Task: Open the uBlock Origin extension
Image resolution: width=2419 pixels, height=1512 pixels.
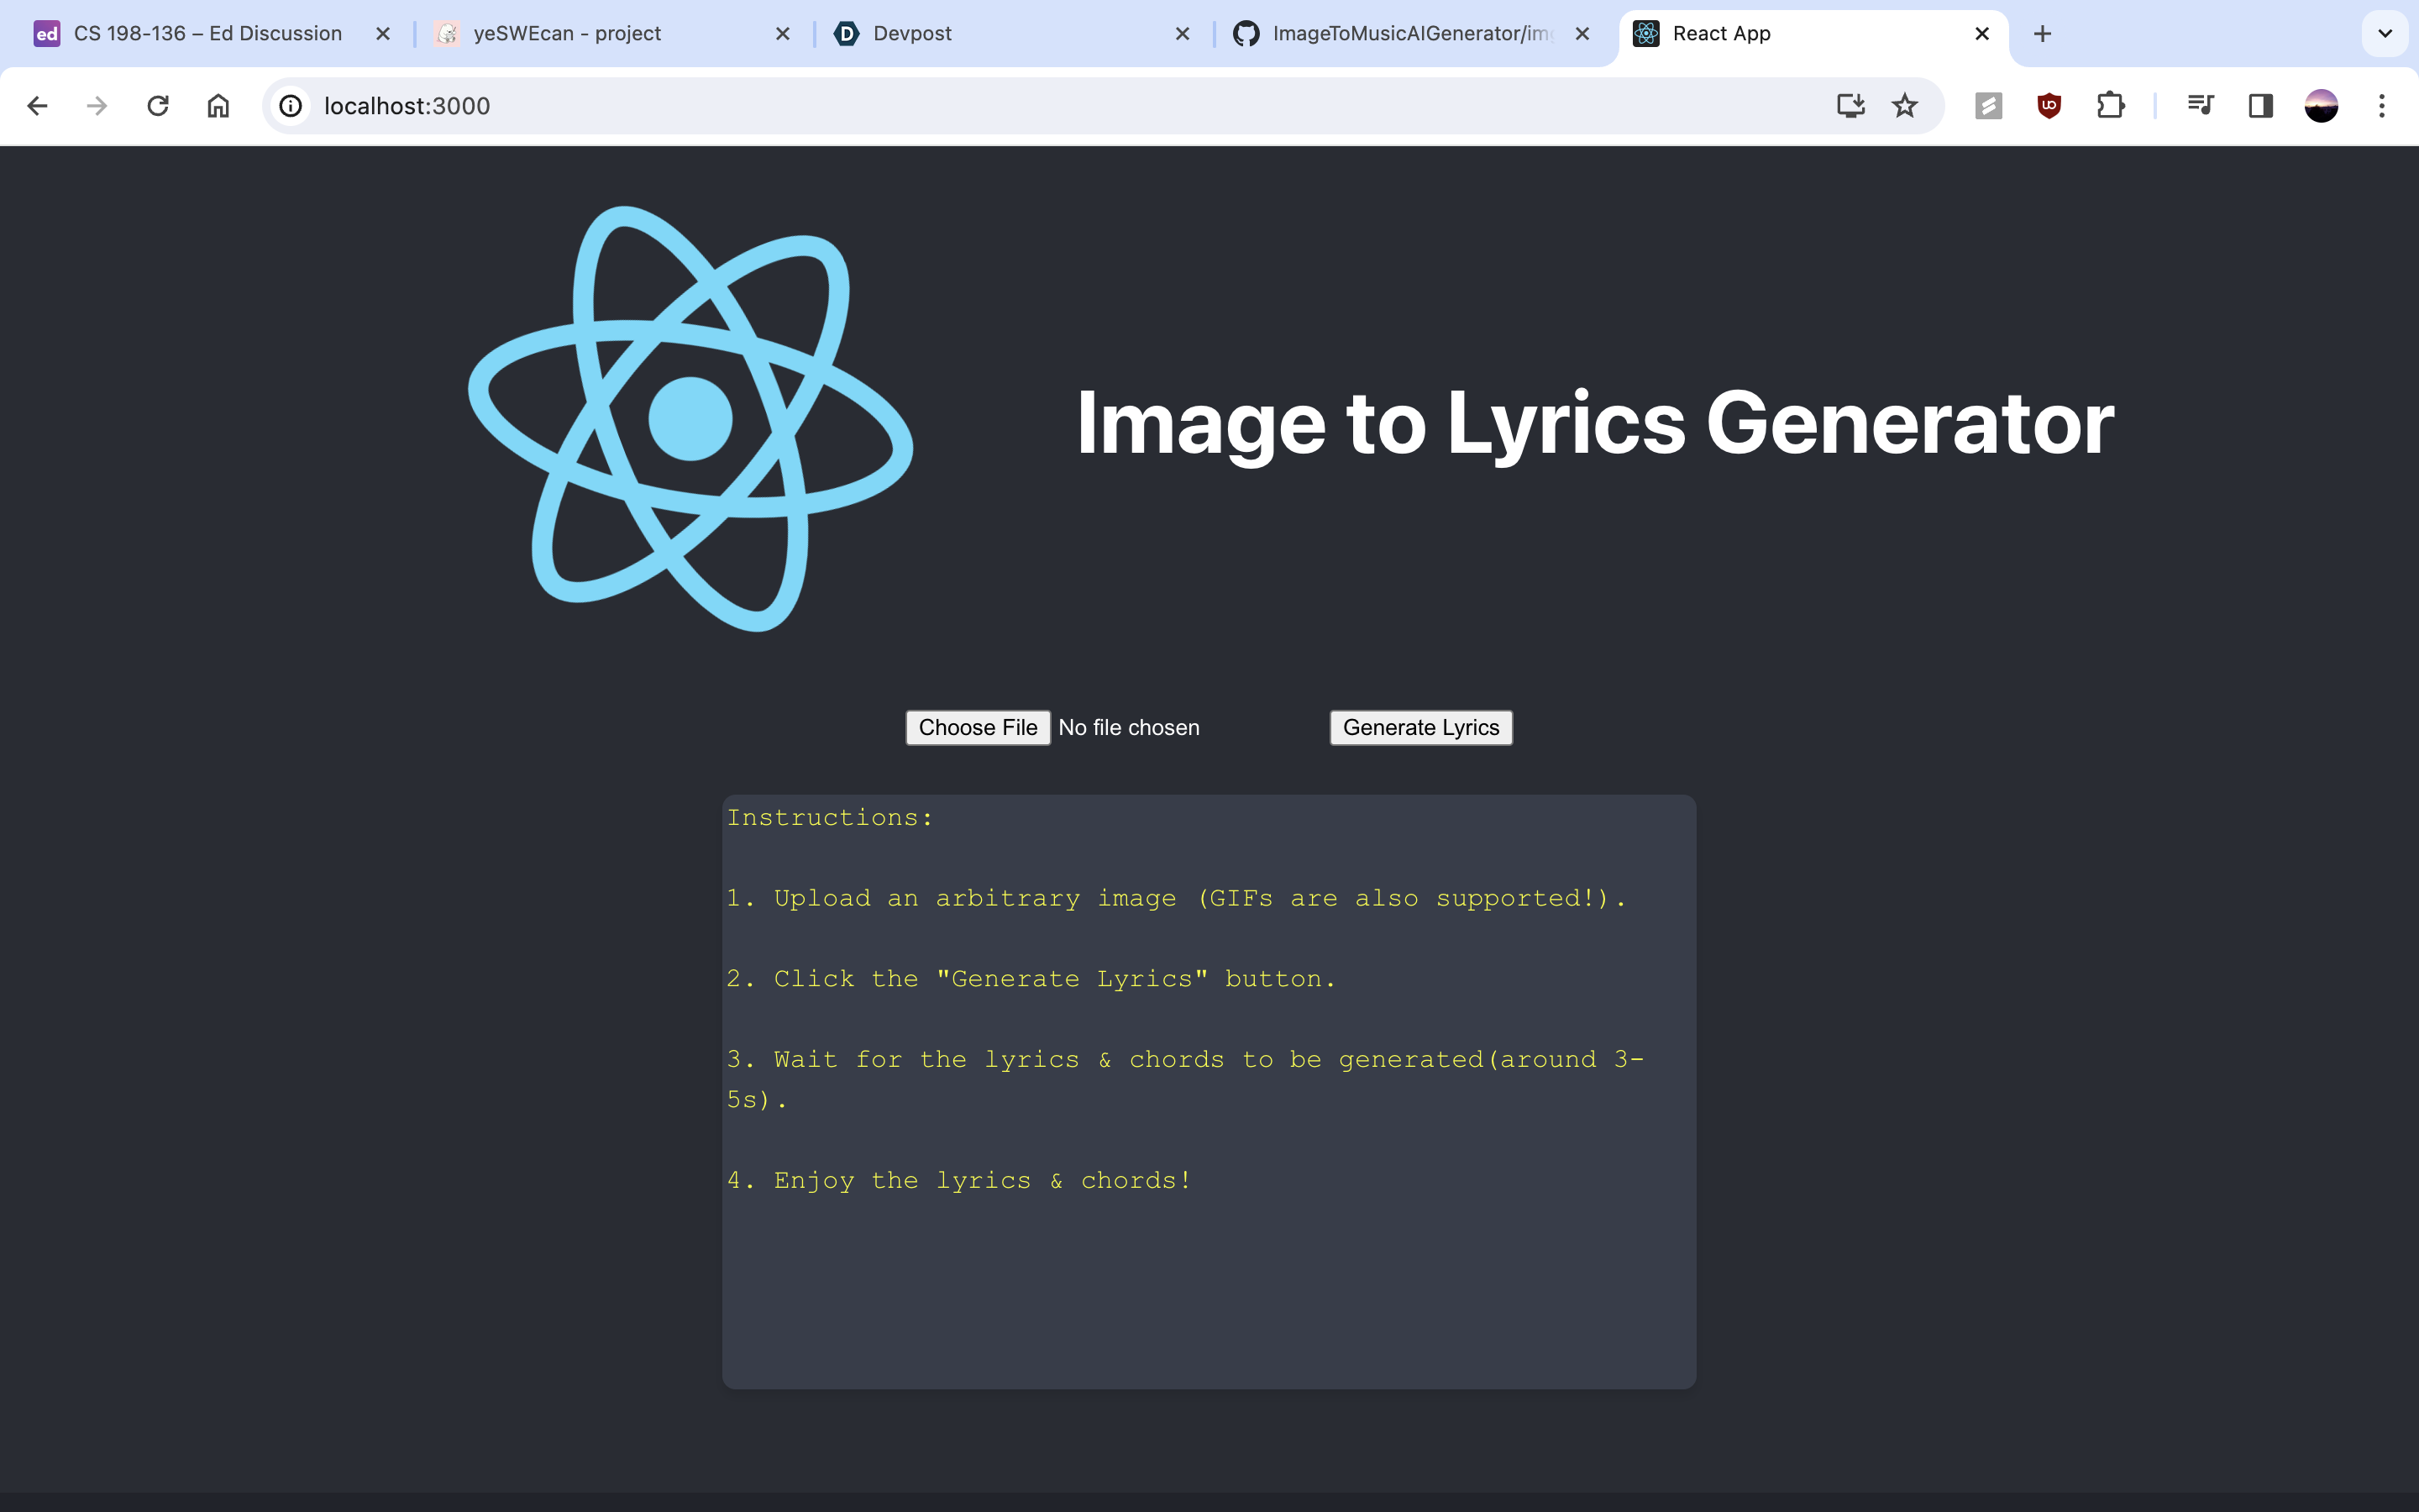Action: (x=2049, y=106)
